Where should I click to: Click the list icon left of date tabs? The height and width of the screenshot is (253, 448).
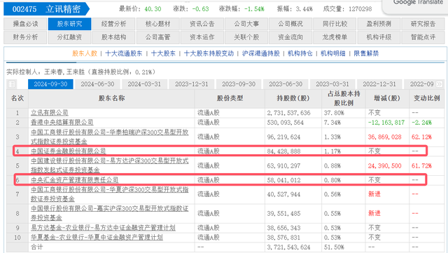coord(12,84)
